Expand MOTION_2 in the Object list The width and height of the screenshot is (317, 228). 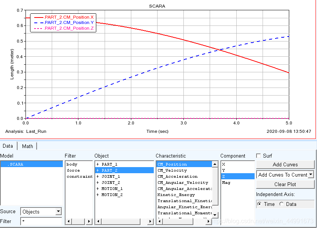click(x=97, y=195)
